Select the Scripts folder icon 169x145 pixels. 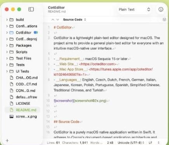tap(12, 52)
